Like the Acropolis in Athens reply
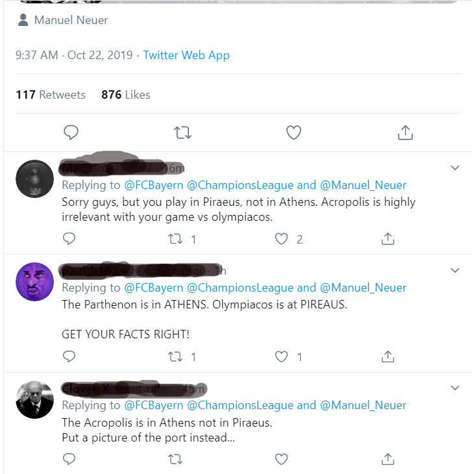 pos(281,459)
